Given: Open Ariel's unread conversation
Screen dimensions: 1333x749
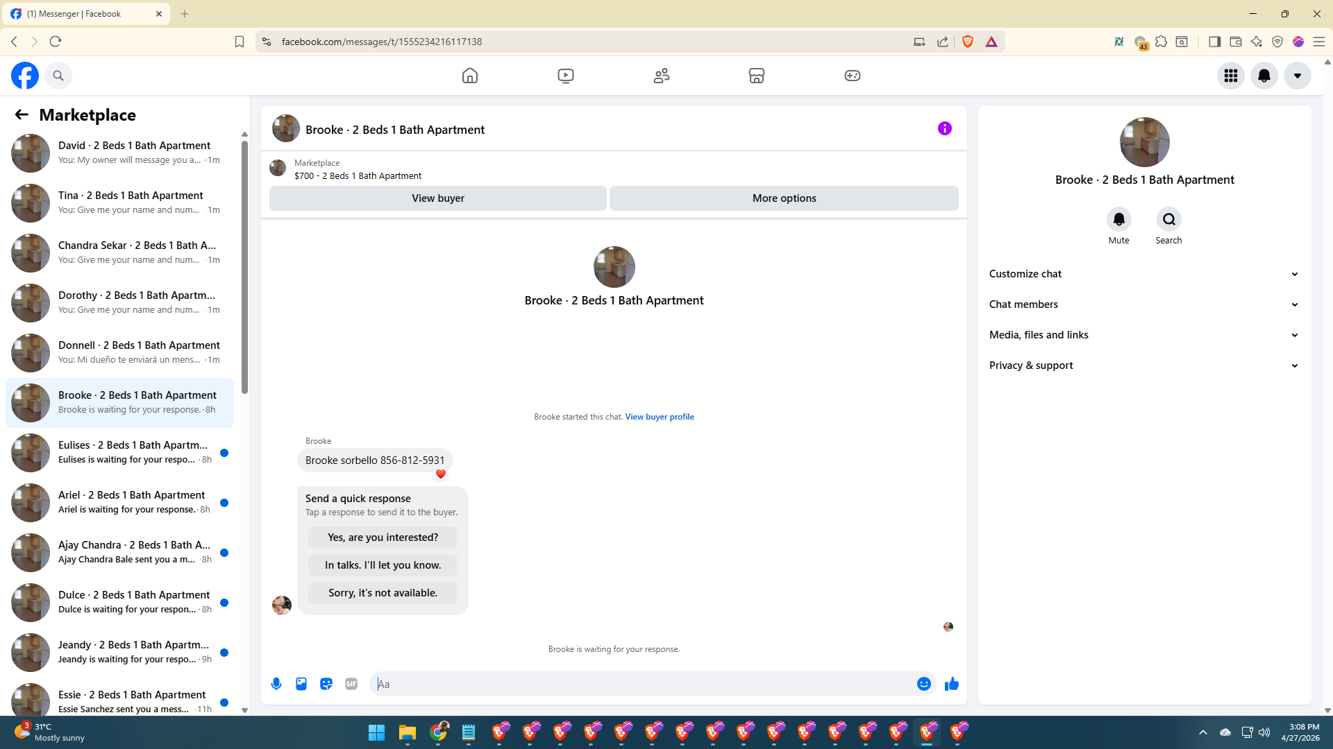Looking at the screenshot, I should [119, 503].
